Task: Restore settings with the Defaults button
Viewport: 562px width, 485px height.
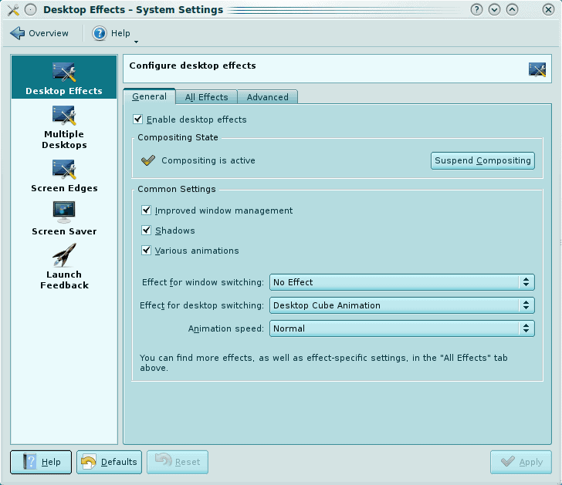Action: 109,462
